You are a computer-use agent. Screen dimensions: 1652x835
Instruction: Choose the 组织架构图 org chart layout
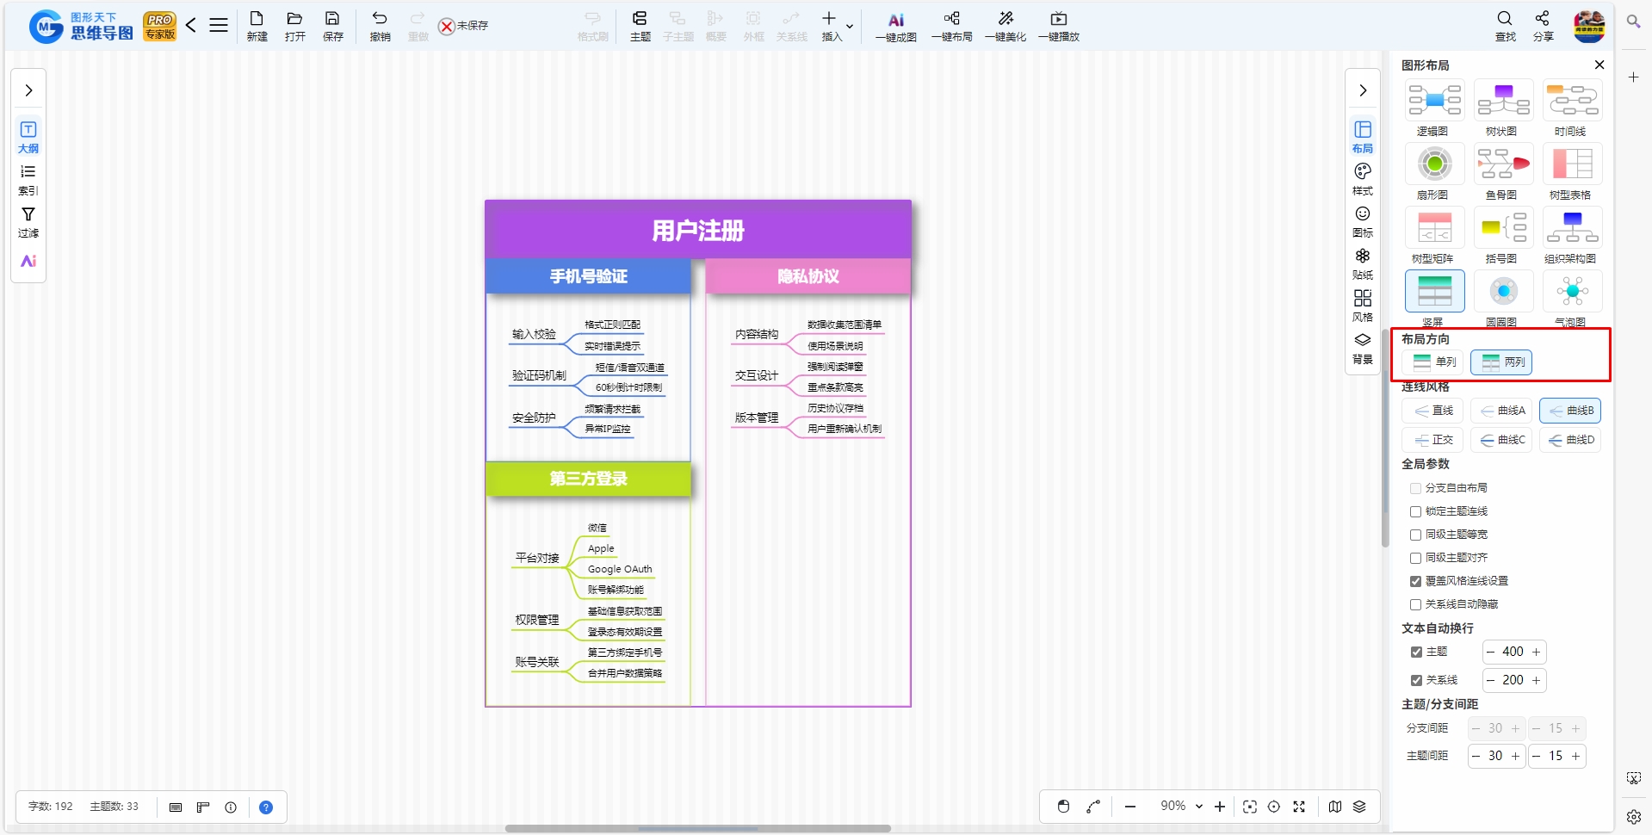point(1572,227)
